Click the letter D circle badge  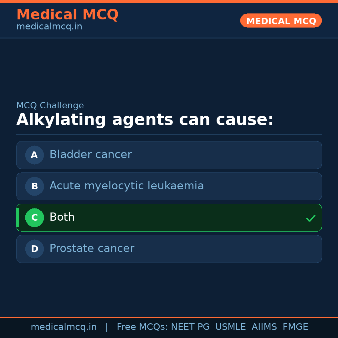click(34, 249)
